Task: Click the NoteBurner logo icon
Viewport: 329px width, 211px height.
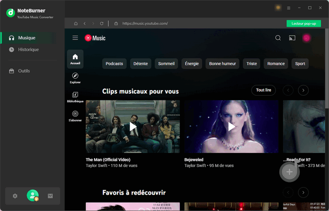Action: point(10,13)
